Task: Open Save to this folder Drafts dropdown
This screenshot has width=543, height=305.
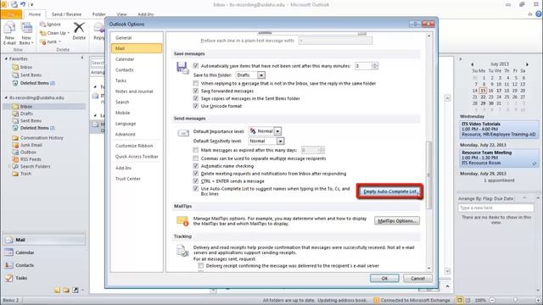Action: (x=261, y=75)
